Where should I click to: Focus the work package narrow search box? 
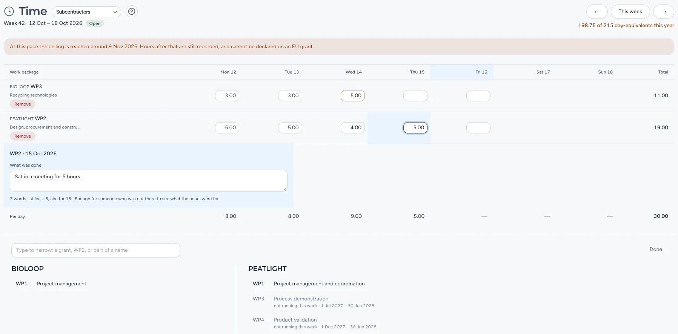(x=96, y=250)
